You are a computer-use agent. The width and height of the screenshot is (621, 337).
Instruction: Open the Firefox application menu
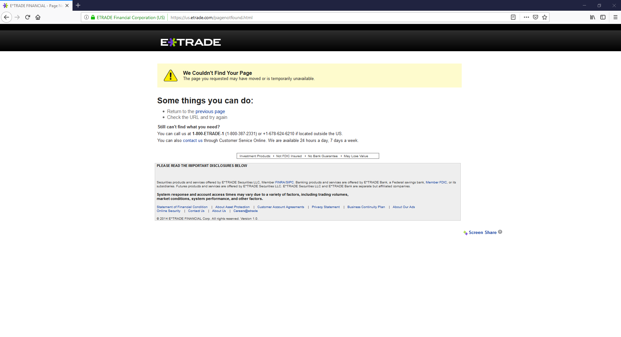[615, 17]
